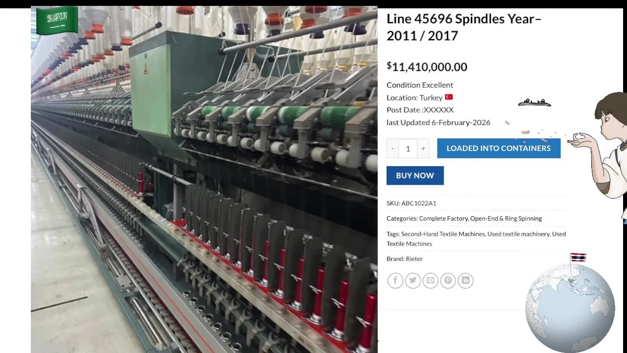Share the listing on Twitter
Viewport: 627px width, 353px height.
[413, 280]
